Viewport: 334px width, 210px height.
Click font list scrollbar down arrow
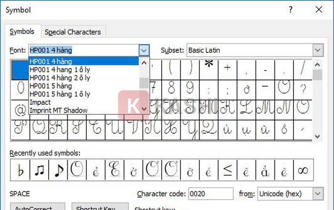click(x=144, y=109)
